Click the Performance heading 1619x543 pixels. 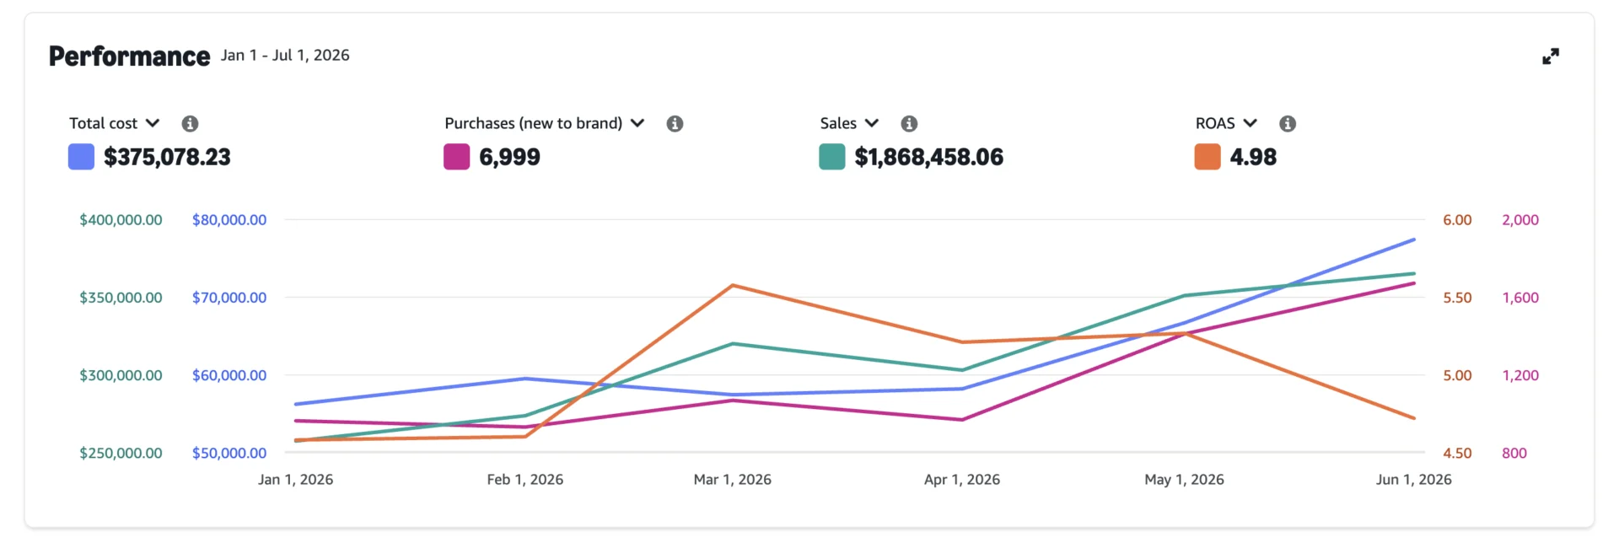tap(129, 56)
